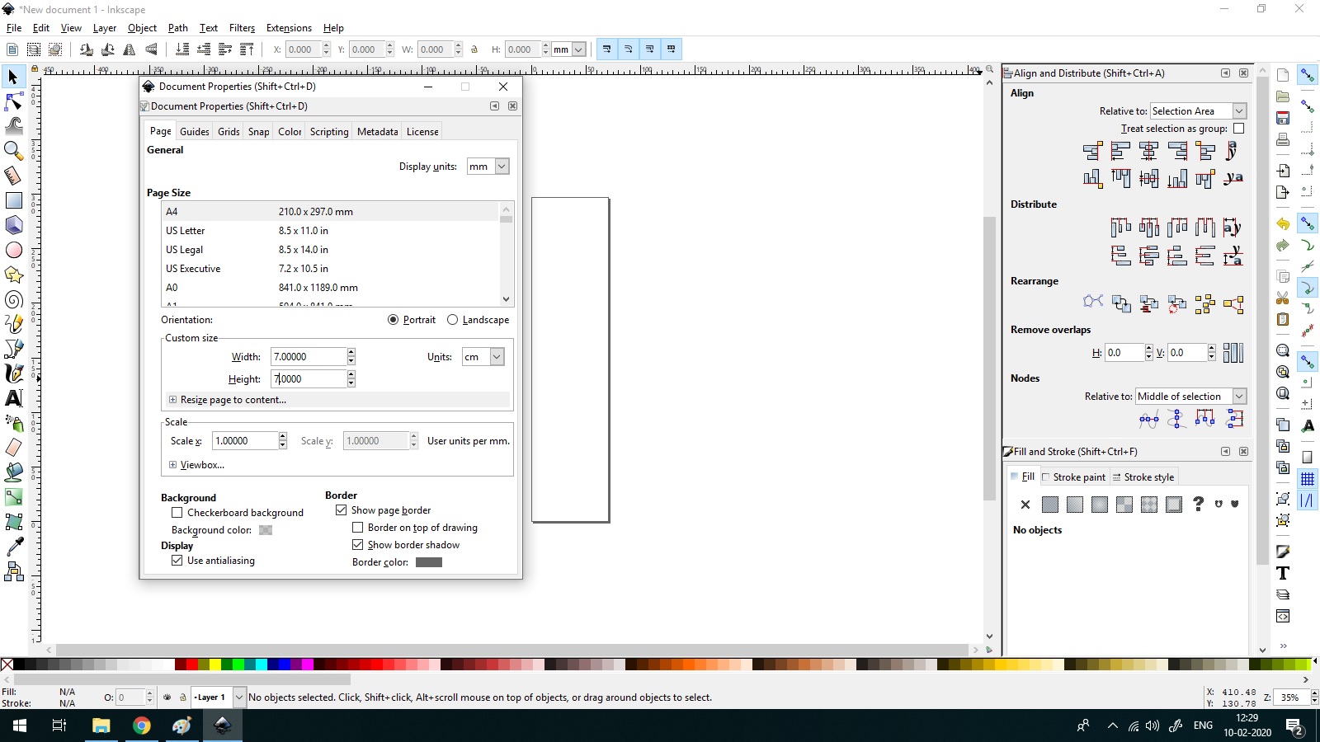The image size is (1320, 742).
Task: Click Undo arrow in right command bar
Action: [x=1283, y=223]
